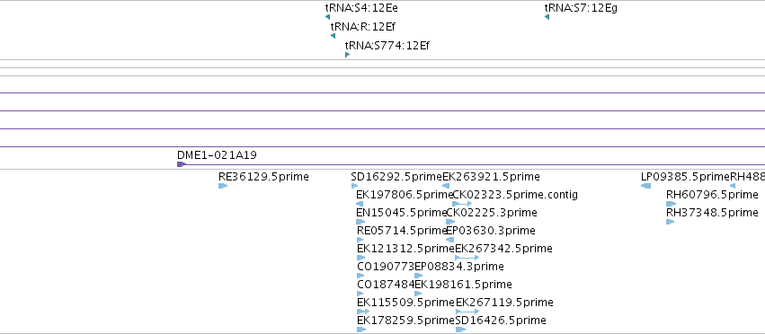Select the RH37348.5prime EST arrow
The width and height of the screenshot is (765, 334).
pos(670,222)
